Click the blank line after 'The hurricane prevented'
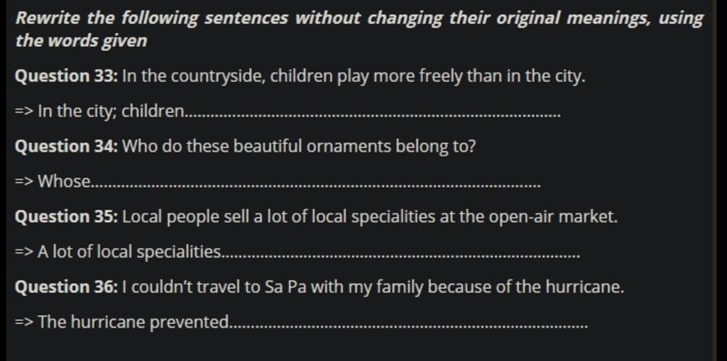 409,327
